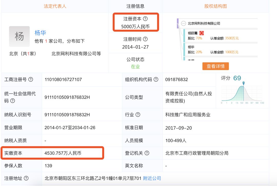Click the 注册资本 help question mark icon
Screen dimensions: 277x186
(x=145, y=19)
